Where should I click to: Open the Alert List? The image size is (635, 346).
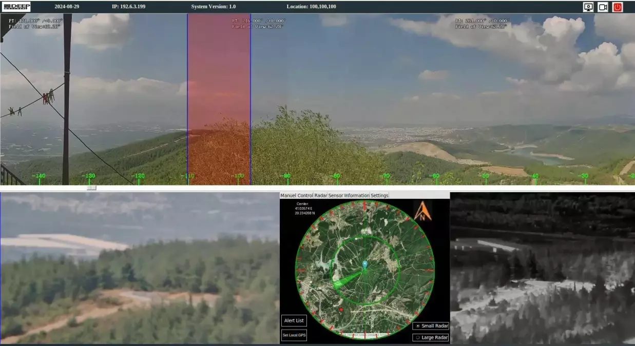294,321
